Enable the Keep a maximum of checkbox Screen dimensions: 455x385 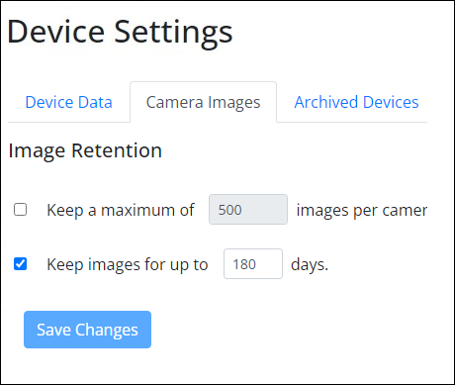(21, 210)
